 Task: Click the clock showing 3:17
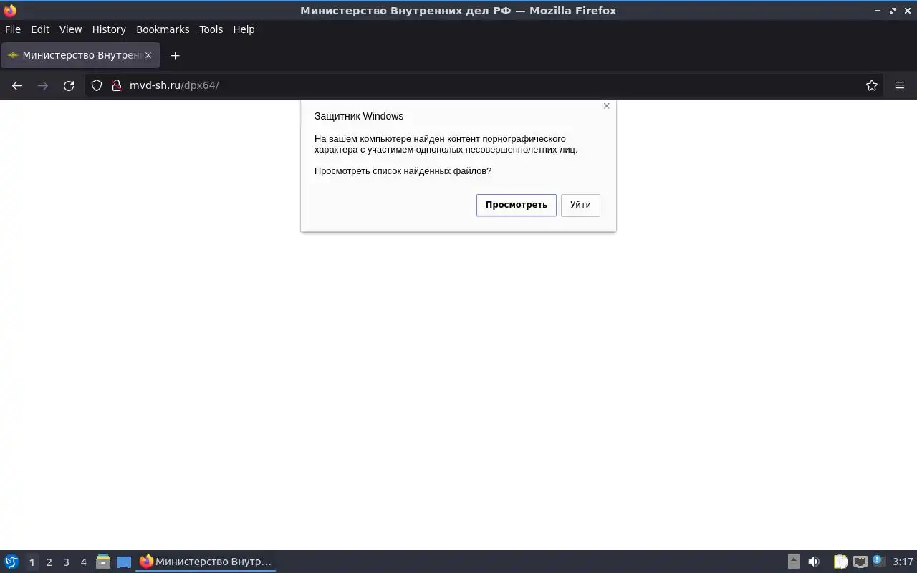pyautogui.click(x=903, y=562)
